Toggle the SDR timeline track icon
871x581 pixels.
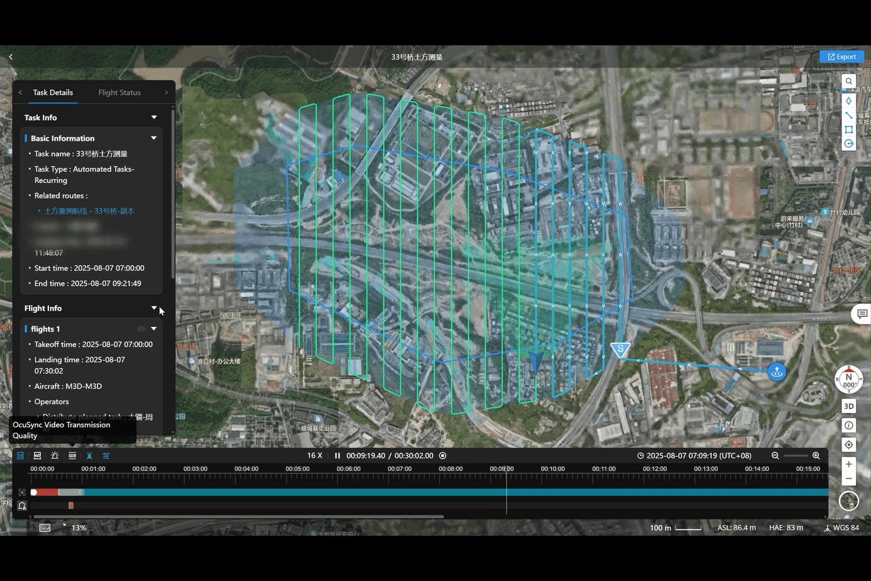[72, 456]
